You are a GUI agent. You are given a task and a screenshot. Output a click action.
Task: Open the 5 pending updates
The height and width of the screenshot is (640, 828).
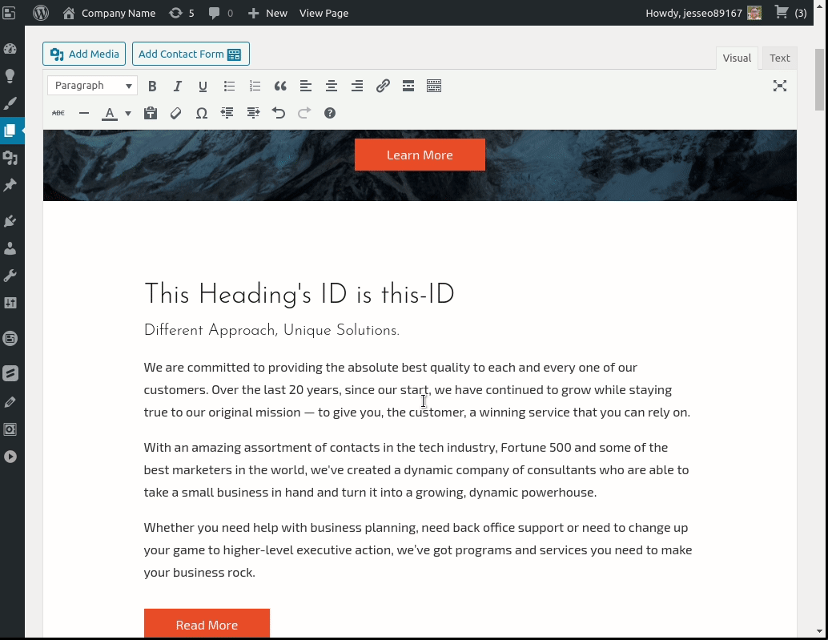pyautogui.click(x=182, y=13)
